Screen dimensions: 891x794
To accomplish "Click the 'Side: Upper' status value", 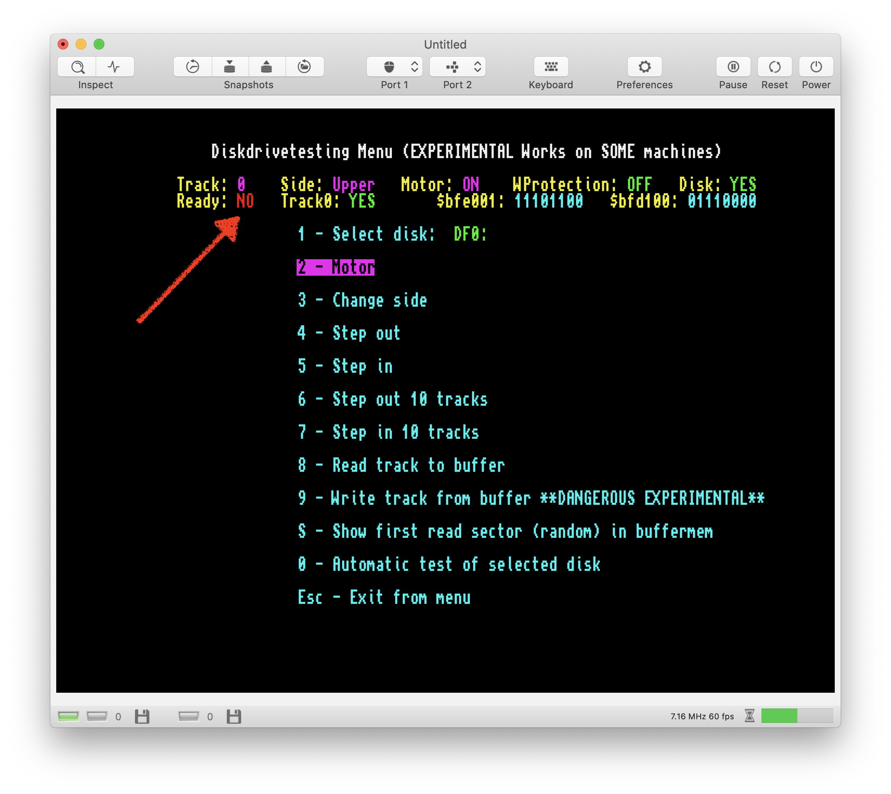I will click(x=328, y=185).
